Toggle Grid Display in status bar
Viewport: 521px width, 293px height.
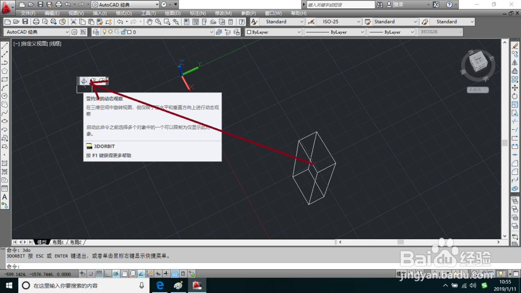pos(99,274)
